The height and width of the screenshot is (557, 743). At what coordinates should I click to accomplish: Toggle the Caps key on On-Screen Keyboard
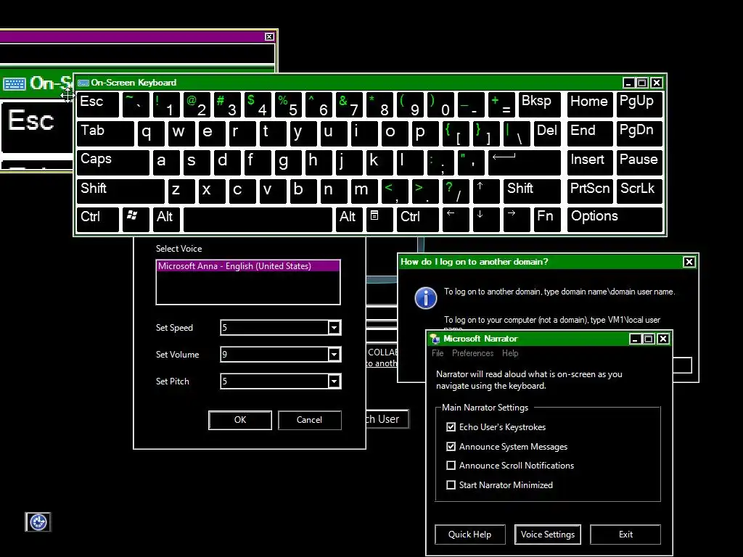pos(112,163)
